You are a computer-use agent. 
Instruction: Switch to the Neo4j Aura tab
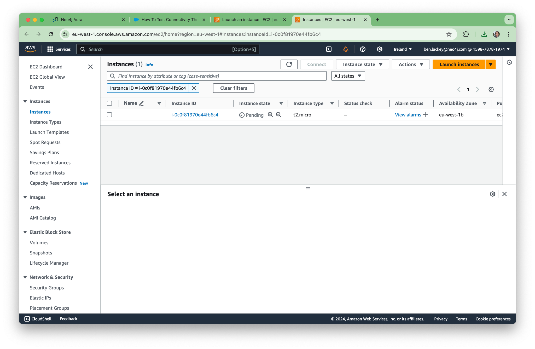pyautogui.click(x=89, y=20)
